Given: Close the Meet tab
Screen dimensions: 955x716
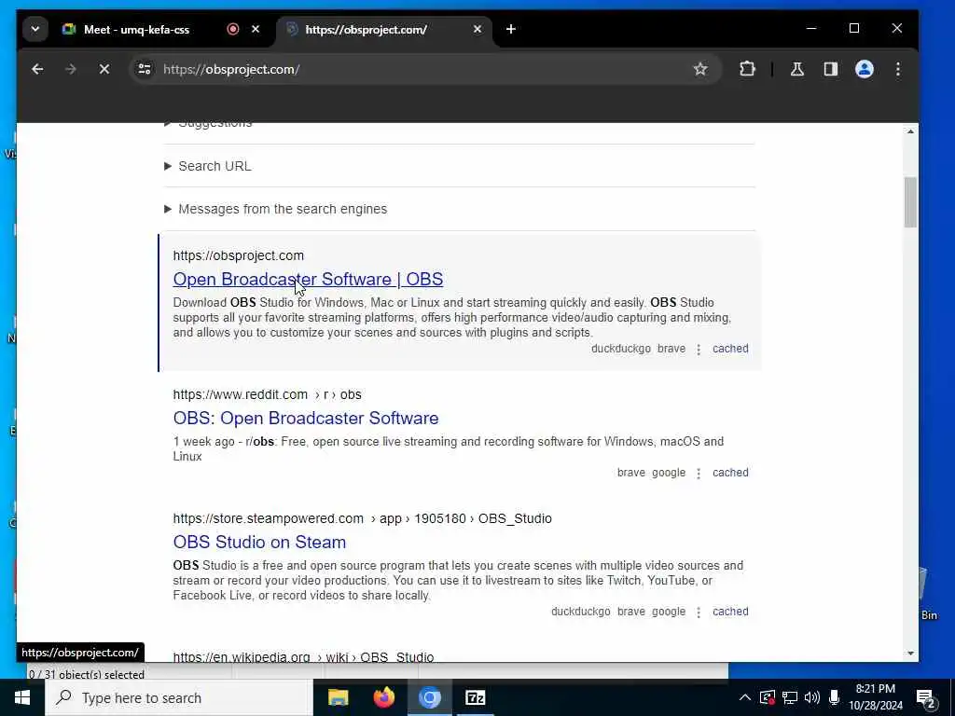Looking at the screenshot, I should click(x=256, y=29).
